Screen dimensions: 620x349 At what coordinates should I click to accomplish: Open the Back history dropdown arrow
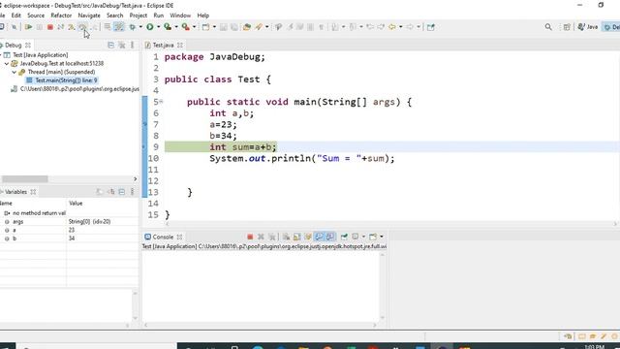400,27
